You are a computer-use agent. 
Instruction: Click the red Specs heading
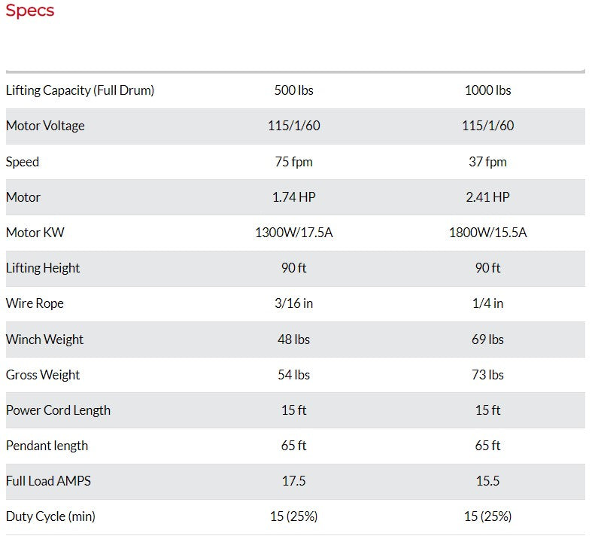tap(30, 11)
